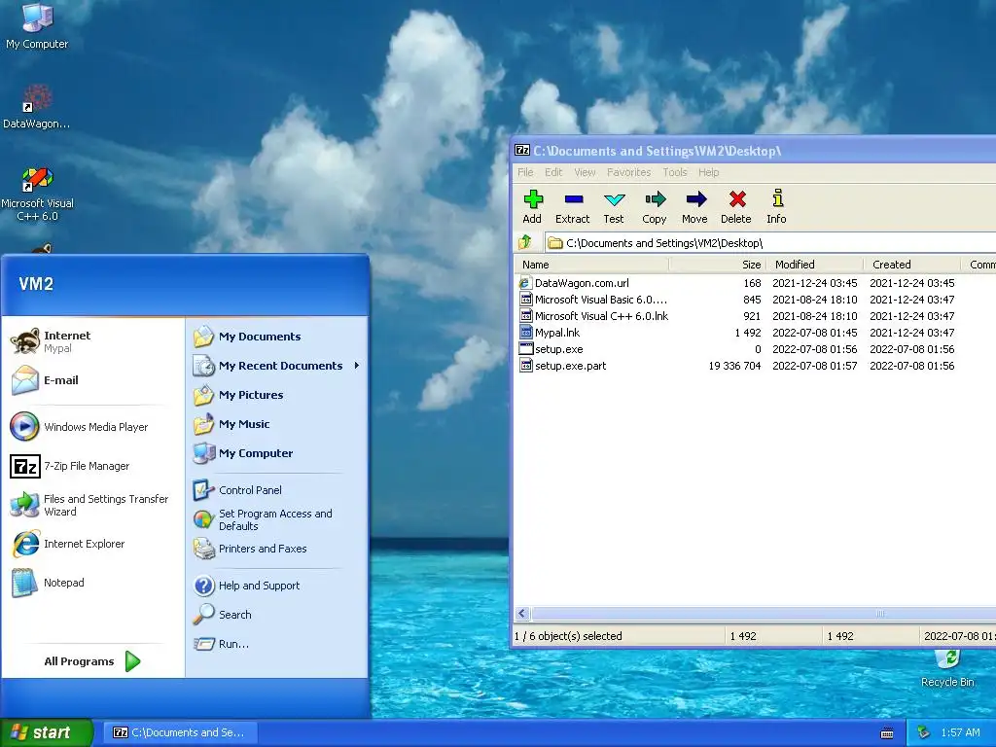
Task: Click the Test toolbar icon in 7-Zip
Action: (x=614, y=207)
